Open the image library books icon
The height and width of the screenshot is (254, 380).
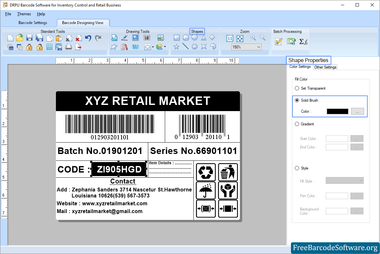[x=124, y=47]
